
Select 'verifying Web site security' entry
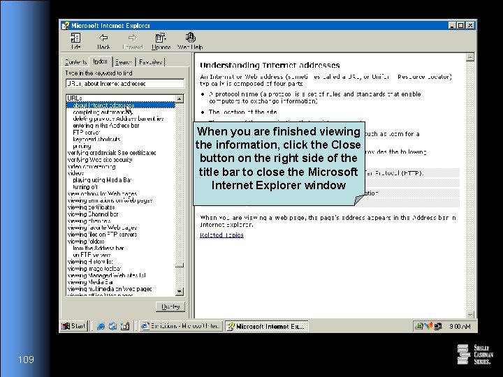coord(100,159)
